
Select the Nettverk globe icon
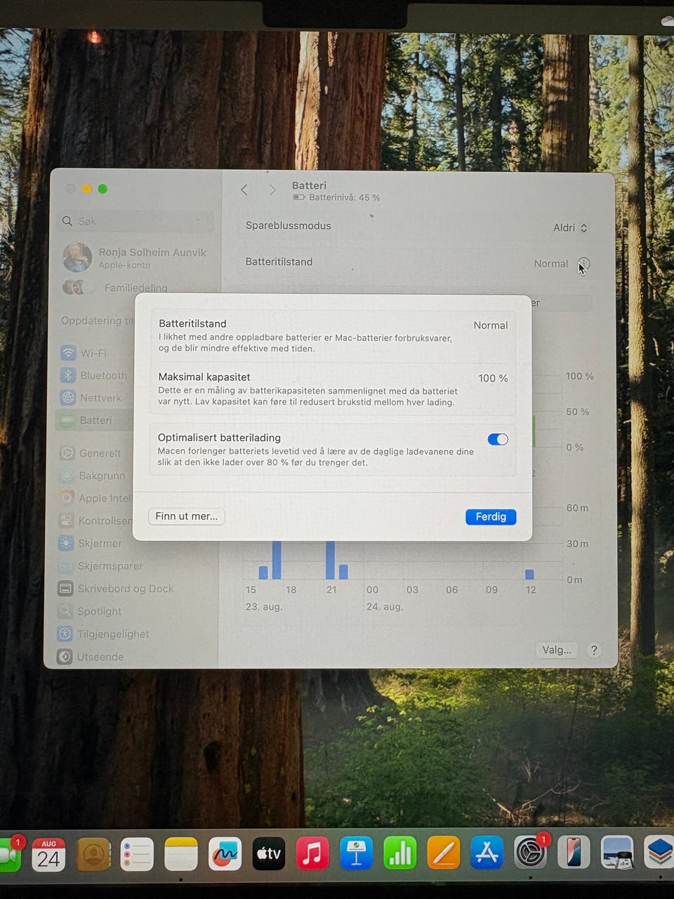pyautogui.click(x=67, y=398)
